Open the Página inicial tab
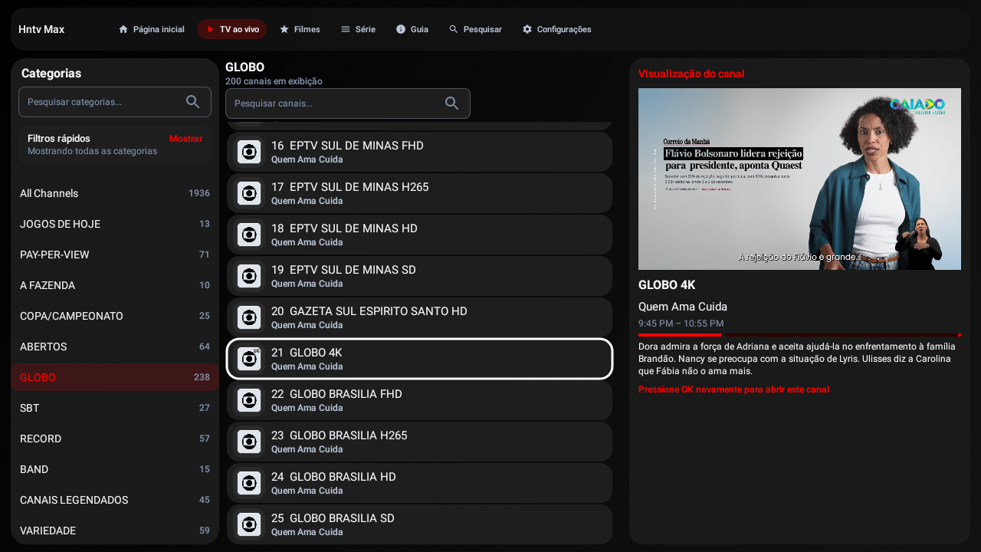 [x=152, y=29]
